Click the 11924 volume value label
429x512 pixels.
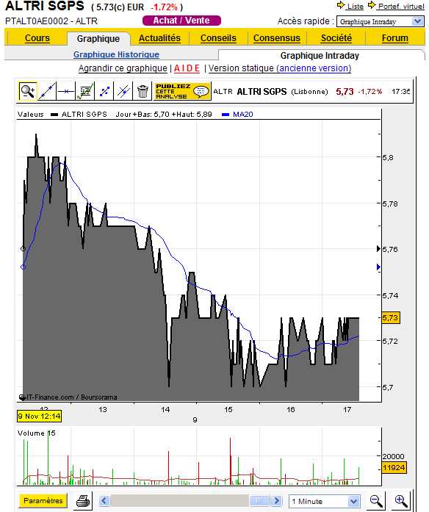pos(394,468)
